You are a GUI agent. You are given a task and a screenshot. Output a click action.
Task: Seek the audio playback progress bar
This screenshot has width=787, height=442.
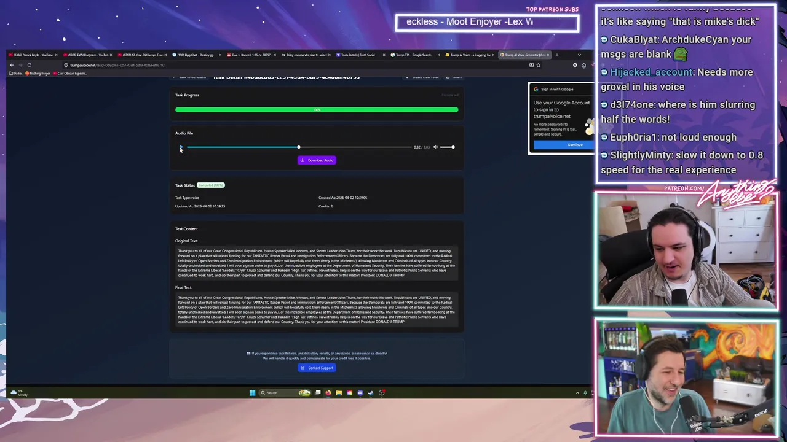299,147
